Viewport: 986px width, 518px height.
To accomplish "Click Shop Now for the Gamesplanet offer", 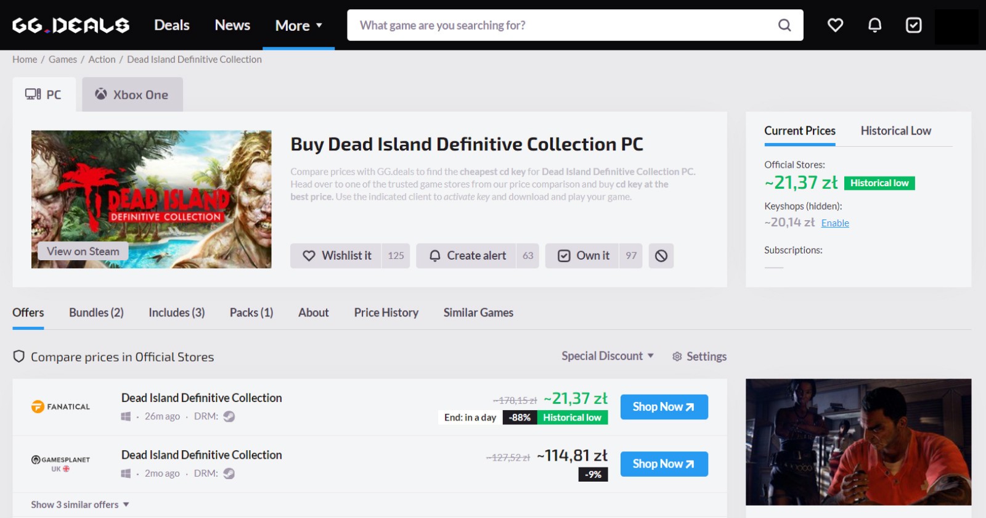I will [x=664, y=464].
